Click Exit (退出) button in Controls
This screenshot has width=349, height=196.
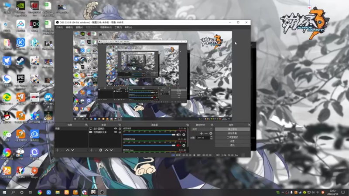tap(233, 145)
